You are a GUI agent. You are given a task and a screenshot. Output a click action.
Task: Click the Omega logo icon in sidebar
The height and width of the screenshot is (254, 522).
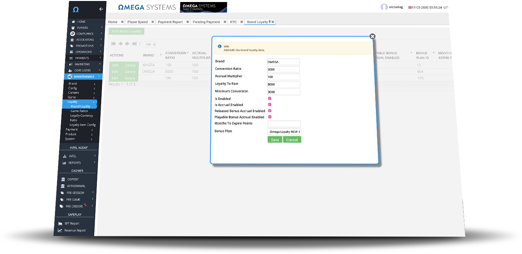point(76,9)
